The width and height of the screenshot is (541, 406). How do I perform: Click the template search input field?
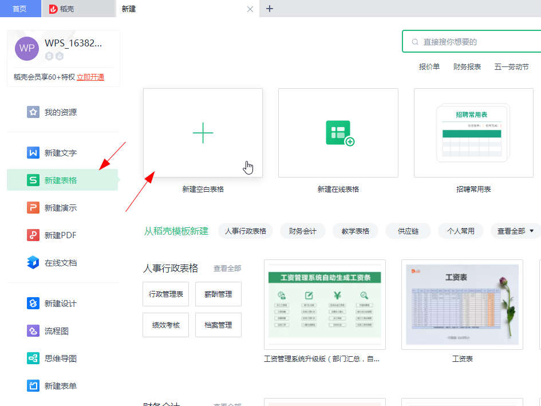pos(475,42)
